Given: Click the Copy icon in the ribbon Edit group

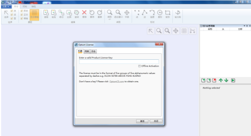Looking at the screenshot, I should [x=46, y=14].
